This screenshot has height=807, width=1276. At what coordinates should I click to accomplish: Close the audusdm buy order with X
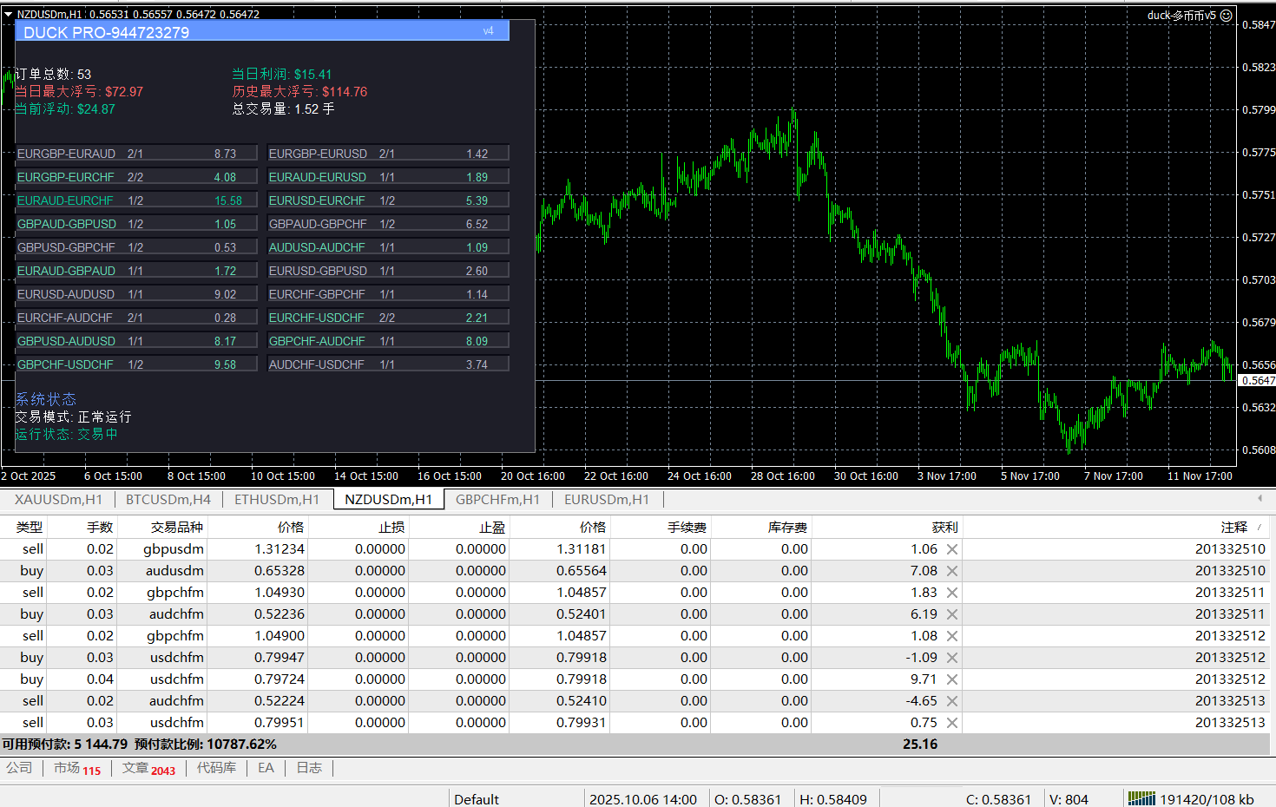click(x=951, y=571)
